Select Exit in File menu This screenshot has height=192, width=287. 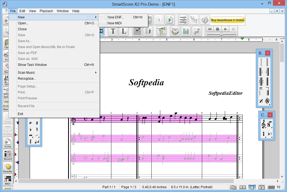[54, 114]
